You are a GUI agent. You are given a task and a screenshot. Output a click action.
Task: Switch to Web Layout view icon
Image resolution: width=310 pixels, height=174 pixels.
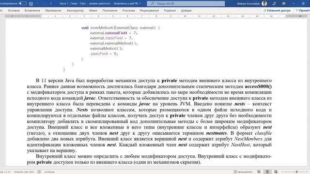tap(276, 172)
